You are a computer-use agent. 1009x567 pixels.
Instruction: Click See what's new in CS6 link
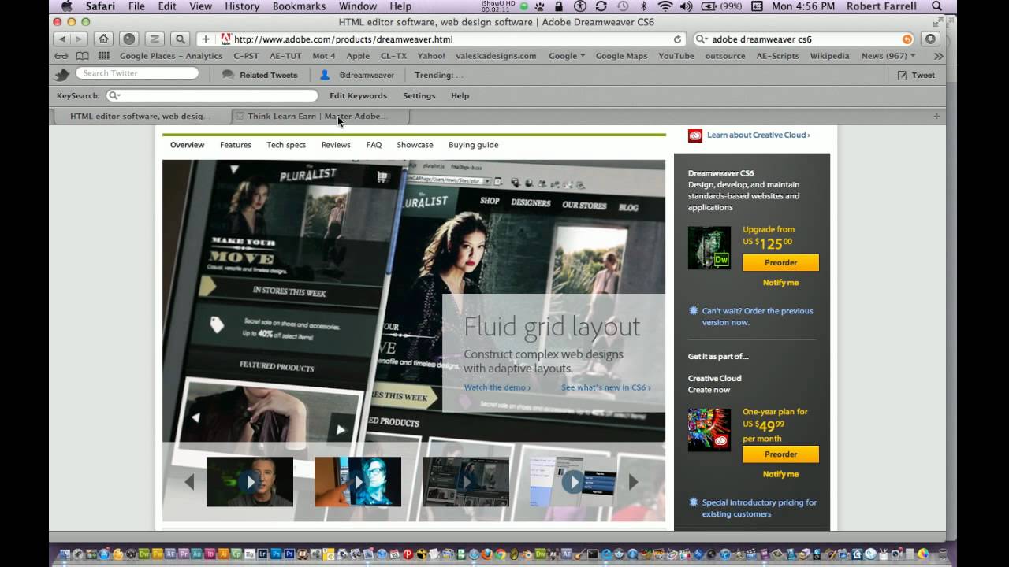(x=606, y=387)
